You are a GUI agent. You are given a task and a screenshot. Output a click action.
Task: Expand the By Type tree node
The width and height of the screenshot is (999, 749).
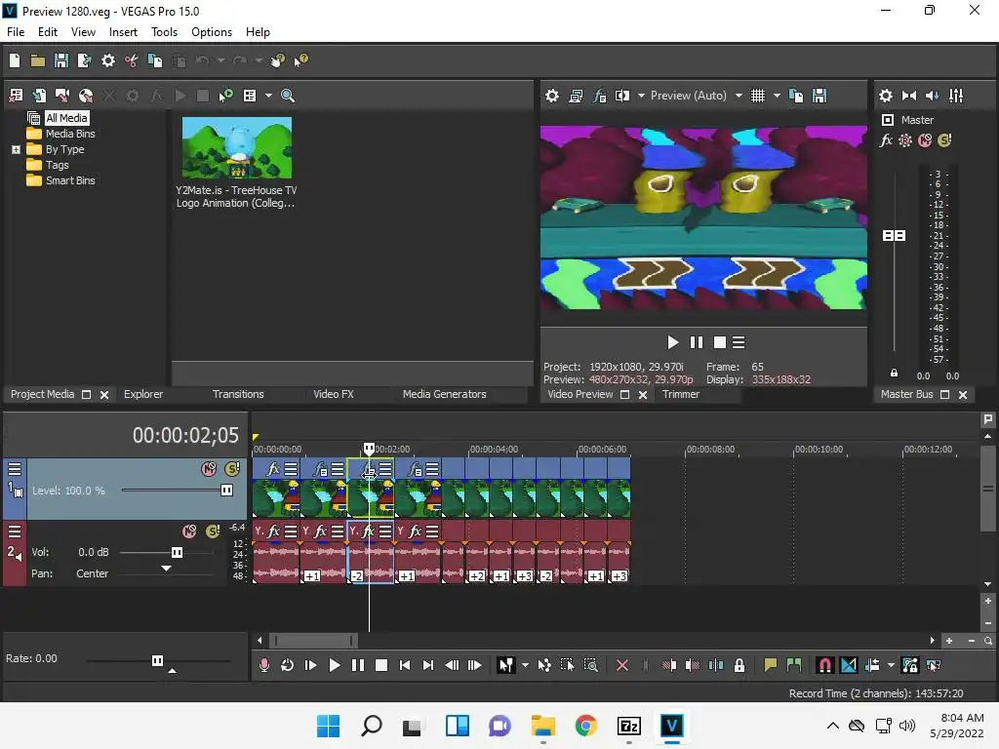point(16,149)
